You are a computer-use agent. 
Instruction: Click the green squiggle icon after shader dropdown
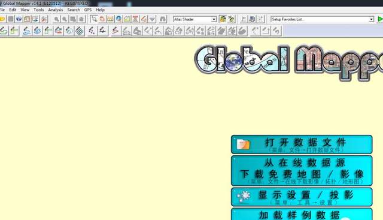[x=231, y=19]
